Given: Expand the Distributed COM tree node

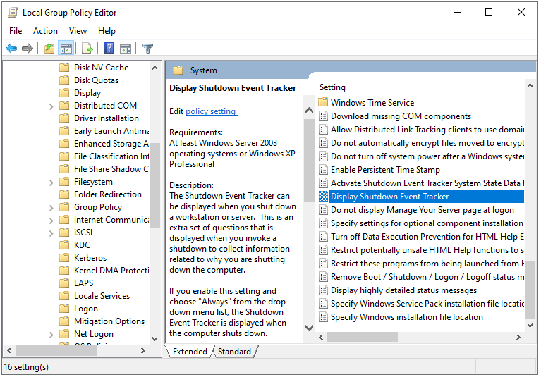Looking at the screenshot, I should (x=51, y=106).
